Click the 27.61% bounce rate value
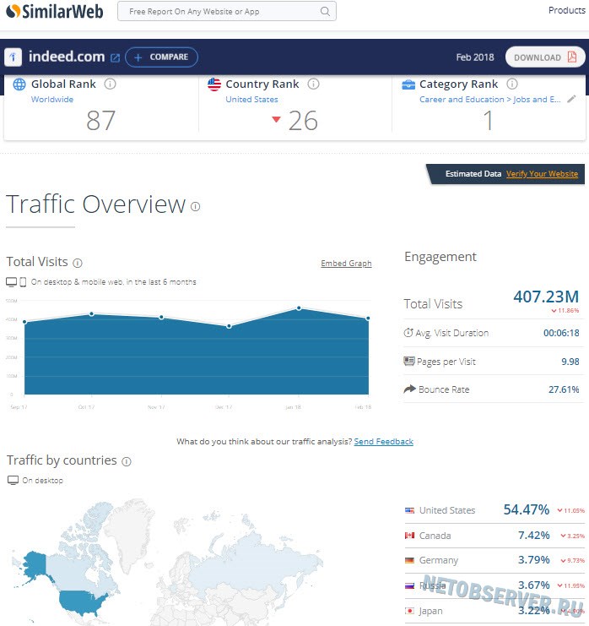The image size is (589, 626). (x=564, y=389)
